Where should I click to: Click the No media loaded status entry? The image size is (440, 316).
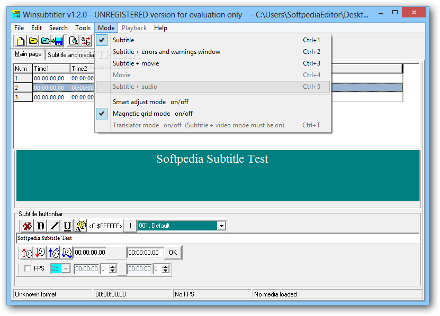pyautogui.click(x=338, y=294)
